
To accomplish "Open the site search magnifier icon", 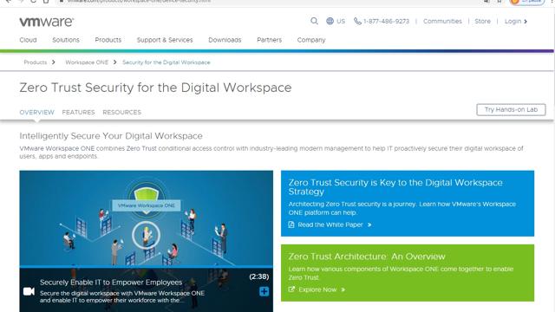I will point(314,21).
